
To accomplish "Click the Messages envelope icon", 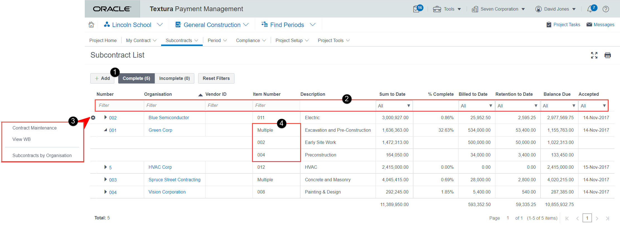I will pyautogui.click(x=589, y=25).
